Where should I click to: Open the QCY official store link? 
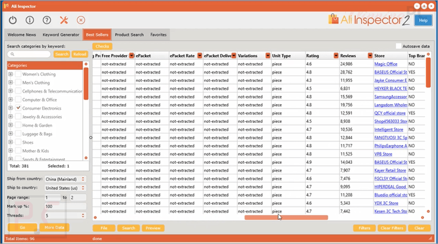point(390,113)
